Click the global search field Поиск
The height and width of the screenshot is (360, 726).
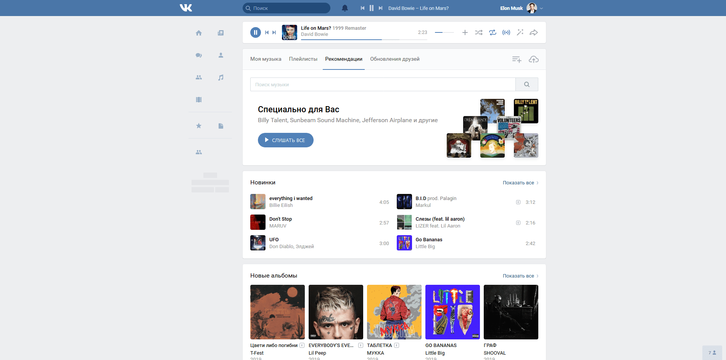(287, 8)
